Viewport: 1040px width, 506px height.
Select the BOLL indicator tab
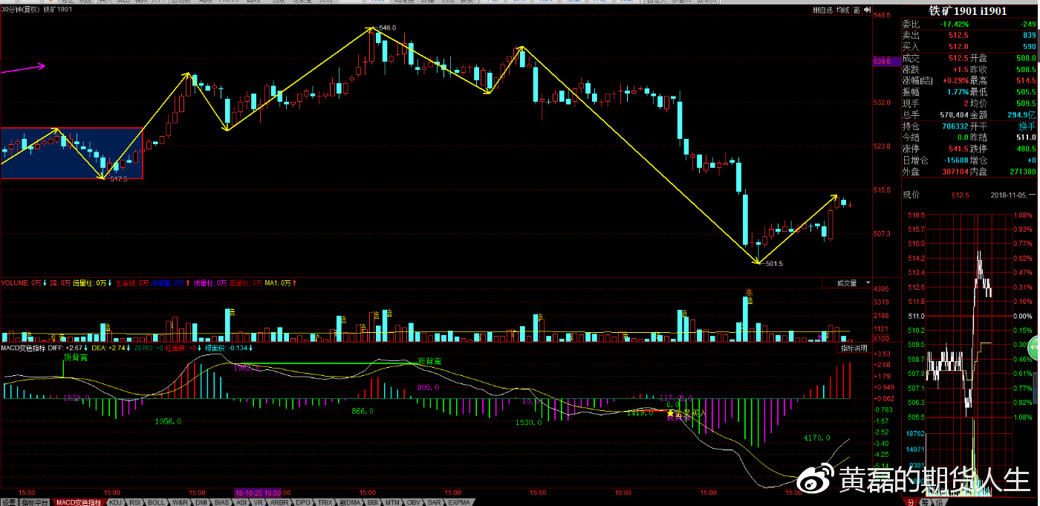(157, 502)
